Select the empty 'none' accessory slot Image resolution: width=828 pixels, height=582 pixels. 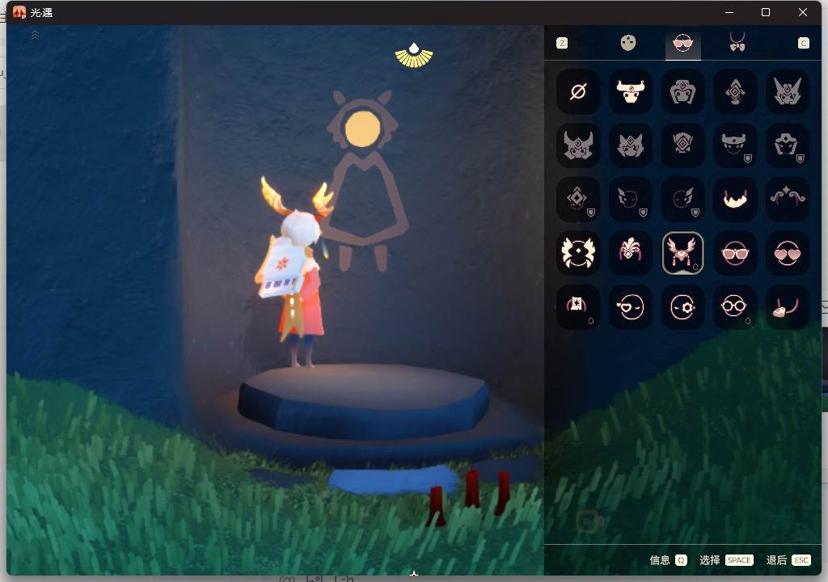click(578, 92)
